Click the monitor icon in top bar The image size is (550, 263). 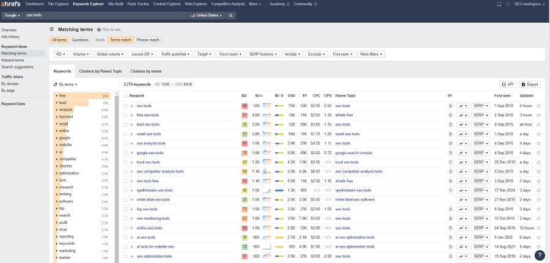(499, 4)
